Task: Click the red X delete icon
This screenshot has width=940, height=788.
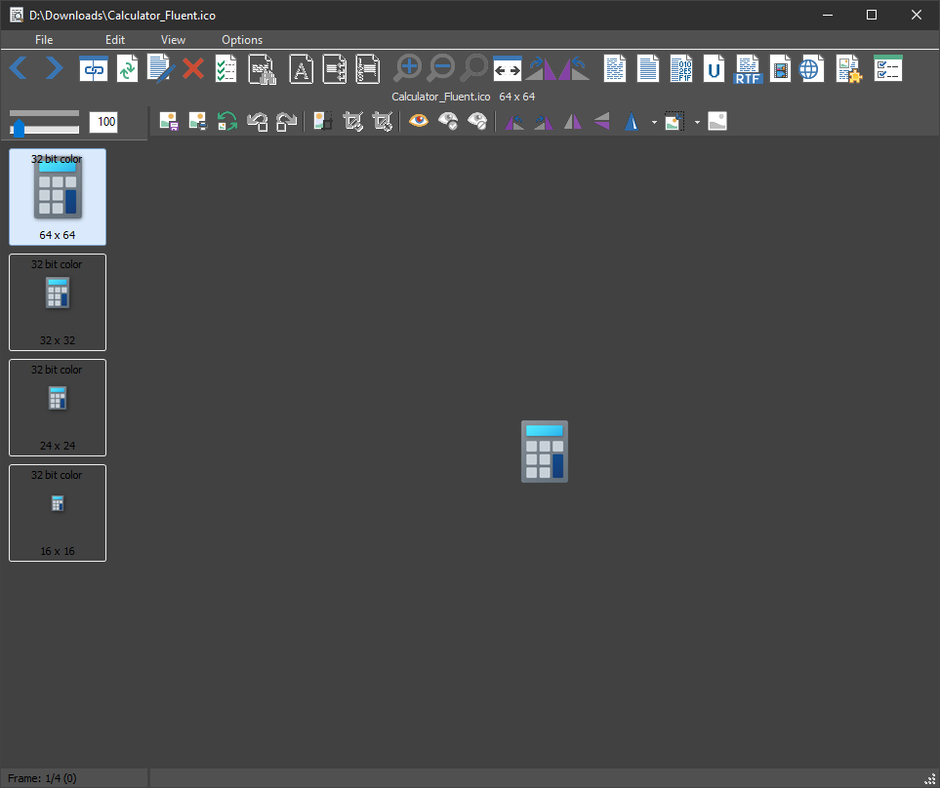Action: [x=193, y=68]
